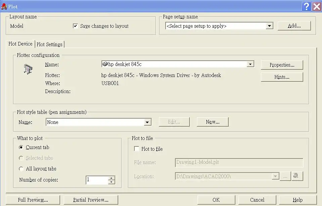
Task: Enable the Plot to file checkbox
Action: point(136,149)
